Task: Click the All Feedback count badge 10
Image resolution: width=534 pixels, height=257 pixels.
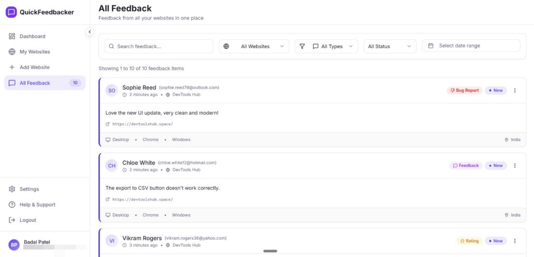Action: (x=75, y=83)
